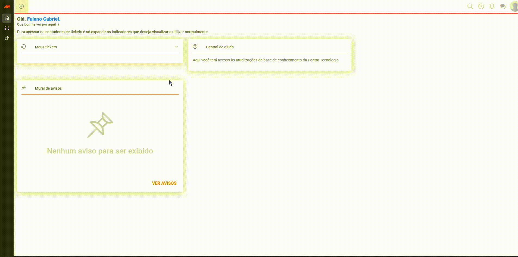This screenshot has height=257, width=518.
Task: Open the new item plus icon
Action: pyautogui.click(x=21, y=6)
